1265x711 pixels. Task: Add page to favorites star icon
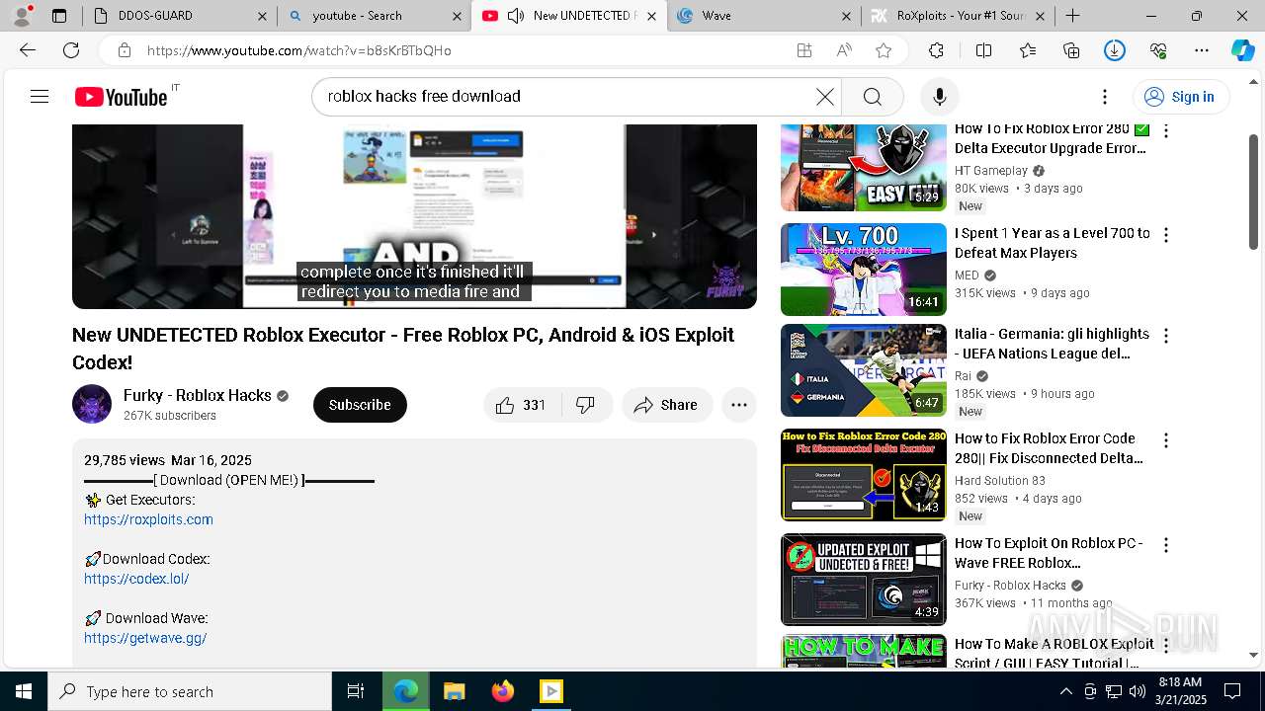(x=884, y=50)
